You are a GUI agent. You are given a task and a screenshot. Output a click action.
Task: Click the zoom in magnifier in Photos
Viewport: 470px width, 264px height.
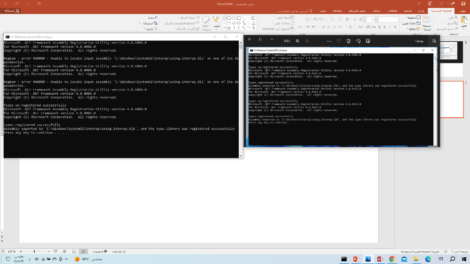(298, 41)
